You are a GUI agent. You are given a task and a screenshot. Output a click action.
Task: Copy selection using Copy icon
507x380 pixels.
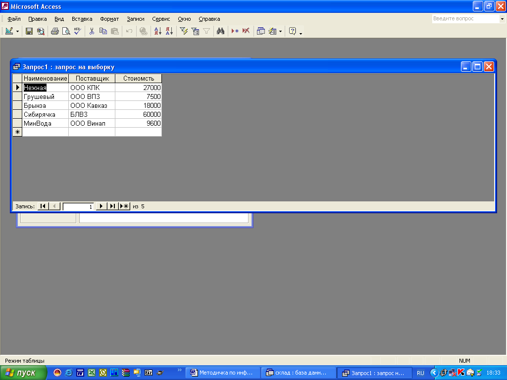[103, 31]
